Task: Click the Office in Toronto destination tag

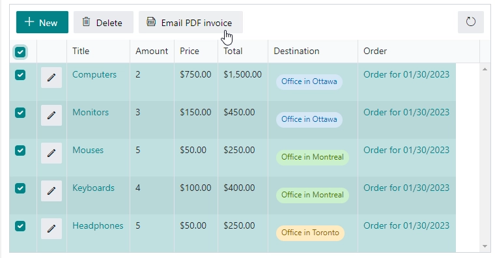Action: [x=310, y=233]
